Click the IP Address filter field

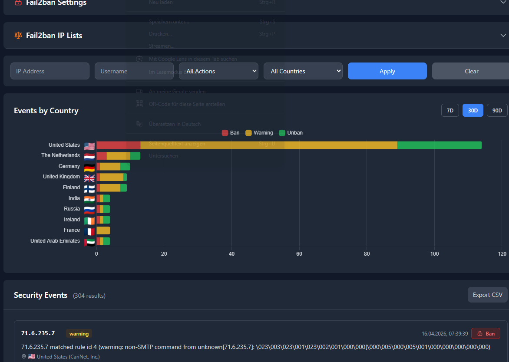(50, 71)
